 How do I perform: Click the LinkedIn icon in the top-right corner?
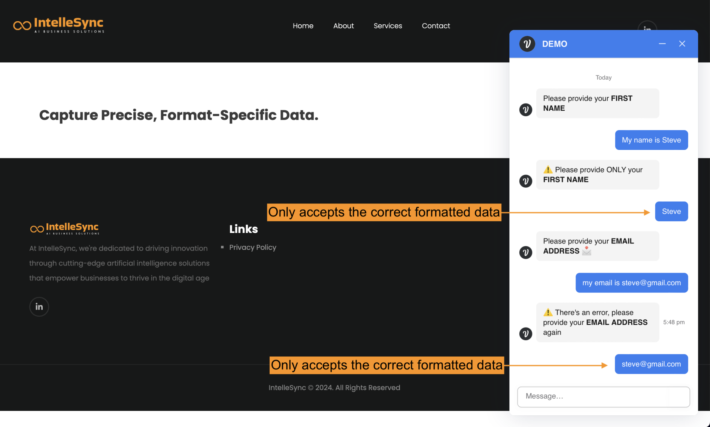click(x=647, y=29)
